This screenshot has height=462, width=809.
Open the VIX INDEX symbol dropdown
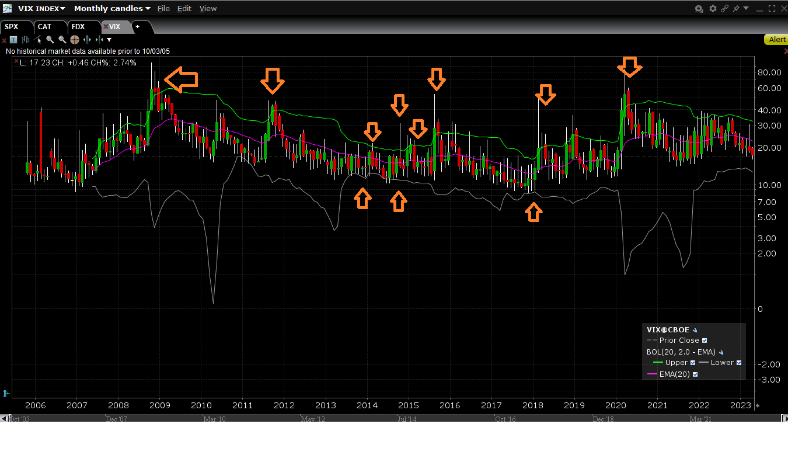41,9
